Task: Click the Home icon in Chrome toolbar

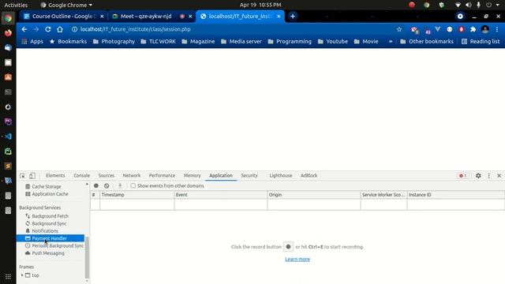Action: 60,29
